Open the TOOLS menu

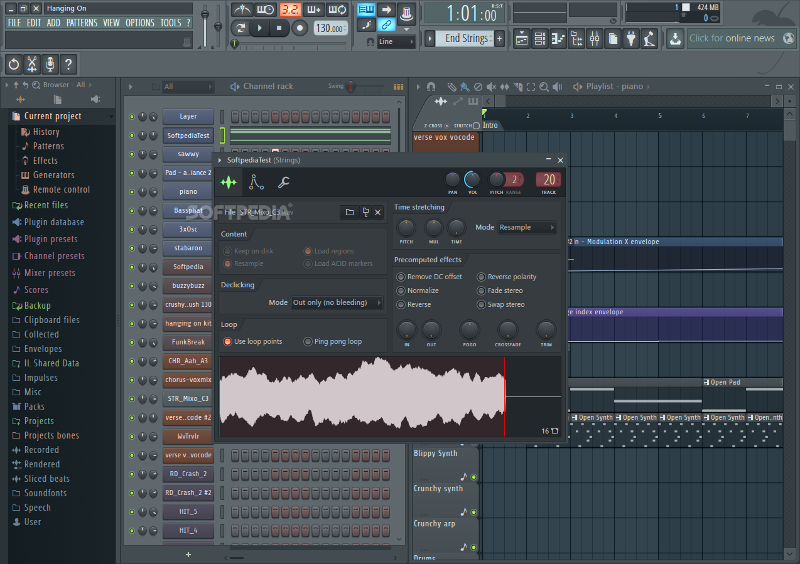pos(170,23)
